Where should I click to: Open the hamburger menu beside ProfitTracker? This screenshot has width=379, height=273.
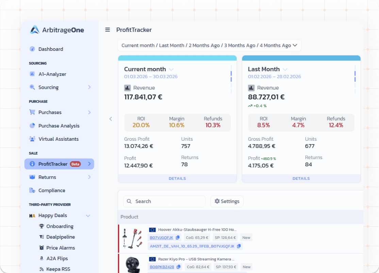tap(108, 30)
